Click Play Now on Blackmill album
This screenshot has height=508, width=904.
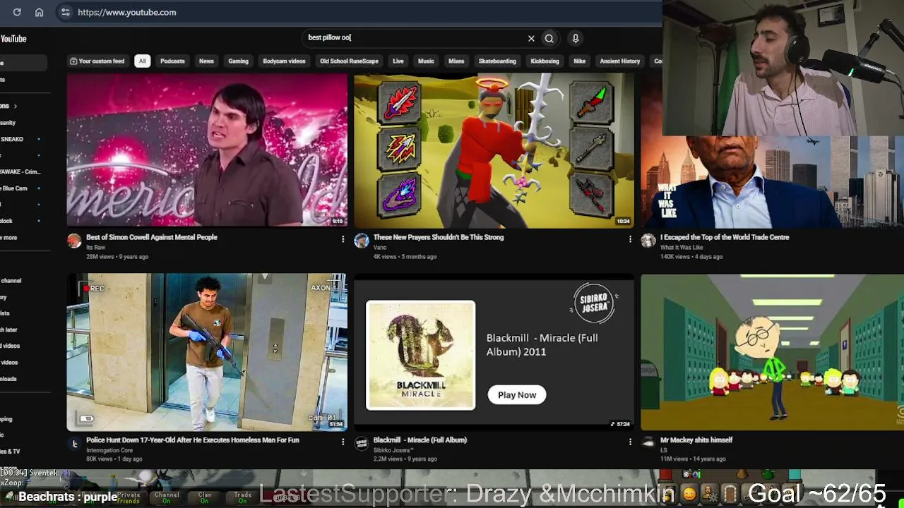coord(517,395)
